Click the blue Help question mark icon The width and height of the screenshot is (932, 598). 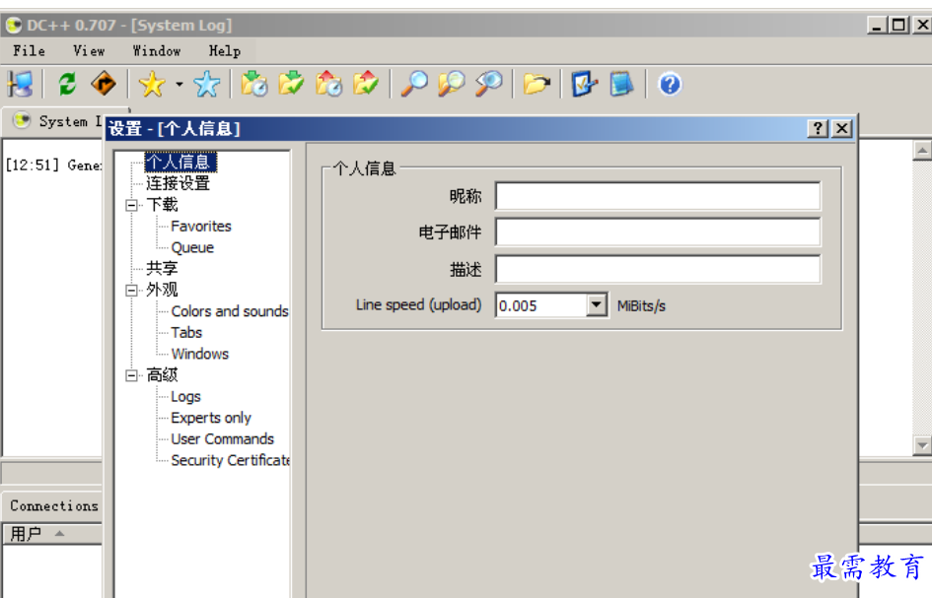(669, 84)
